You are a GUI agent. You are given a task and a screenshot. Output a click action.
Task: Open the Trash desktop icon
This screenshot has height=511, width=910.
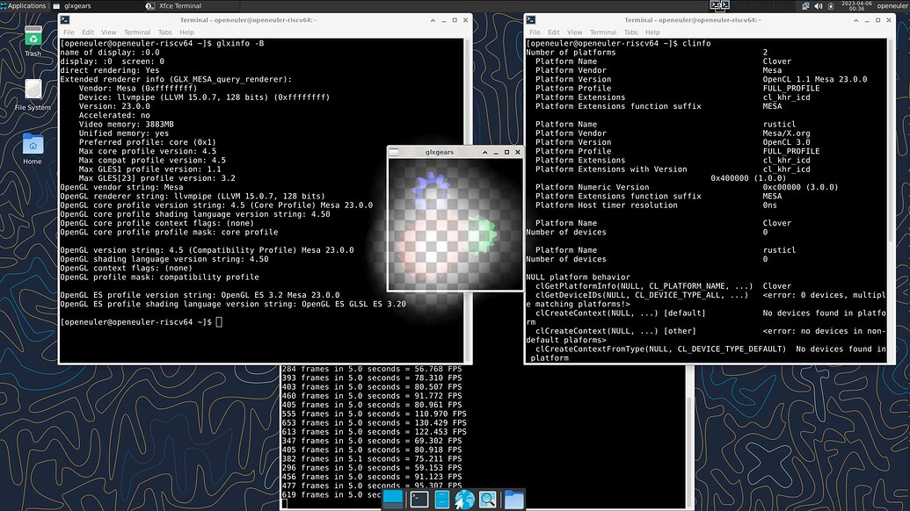pos(33,39)
